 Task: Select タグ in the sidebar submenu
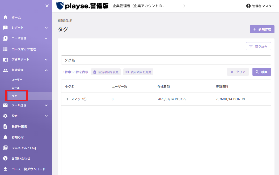[x=14, y=96]
